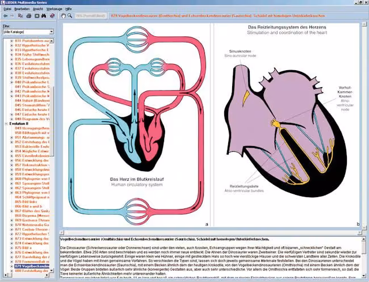Viewport: 369px width, 282px height.
Task: Open the Bearbeiten menu
Action: [22, 9]
